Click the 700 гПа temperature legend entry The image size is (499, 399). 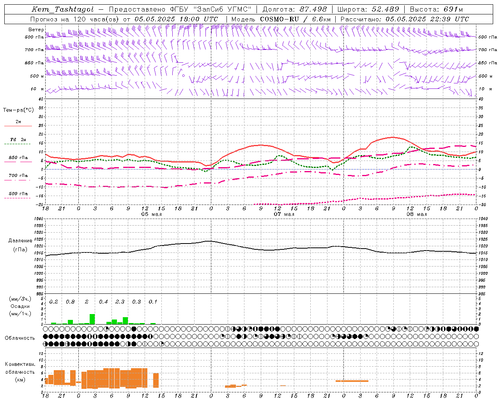tap(18, 176)
